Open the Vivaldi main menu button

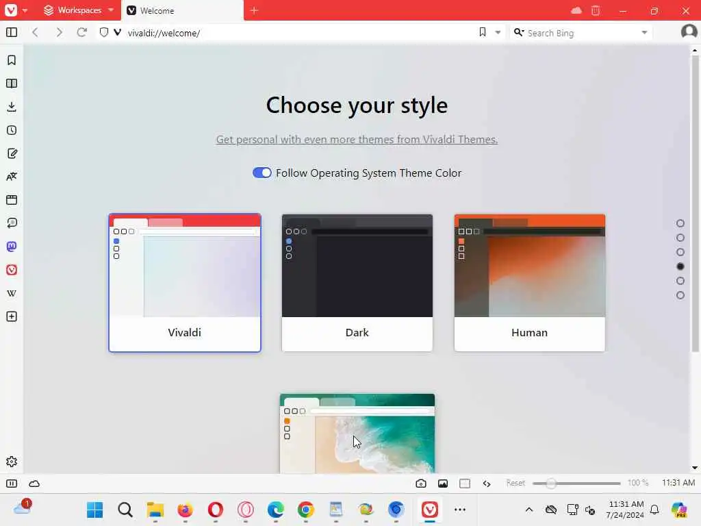pos(11,10)
